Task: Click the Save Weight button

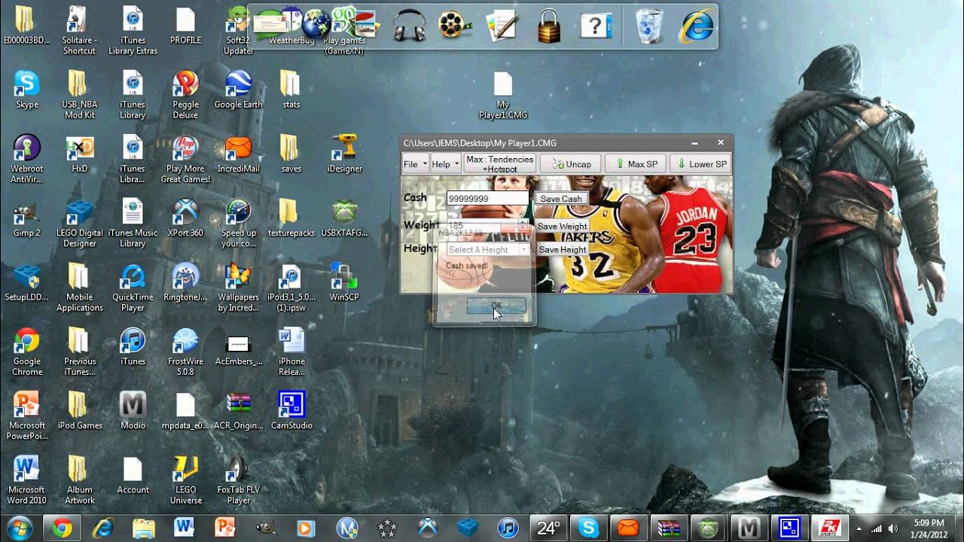Action: pyautogui.click(x=562, y=226)
